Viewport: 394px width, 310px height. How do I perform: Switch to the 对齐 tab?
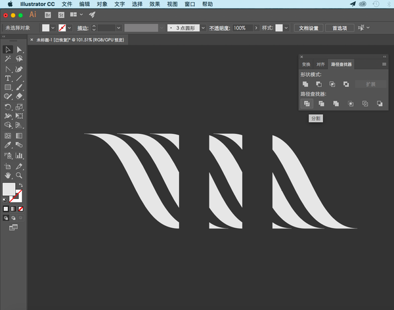(320, 64)
